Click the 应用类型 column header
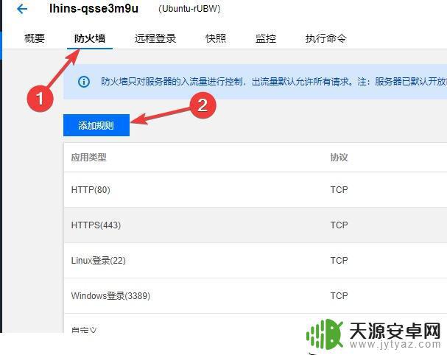Screen dimensions: 447x355 [x=88, y=157]
